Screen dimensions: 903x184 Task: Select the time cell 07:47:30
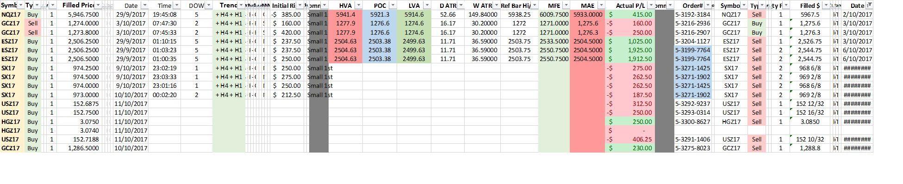(164, 23)
